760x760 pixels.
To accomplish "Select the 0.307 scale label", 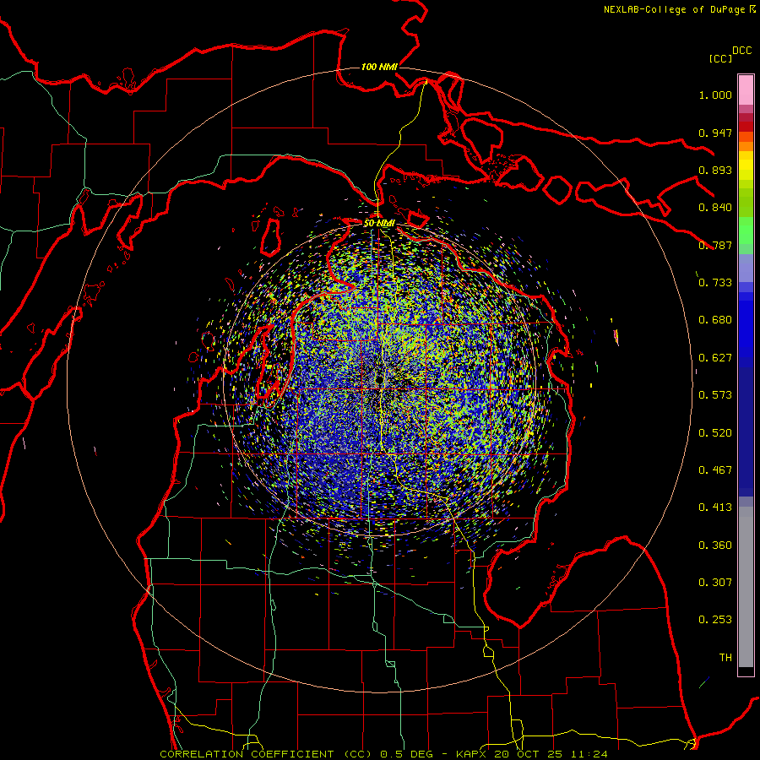I will pos(715,583).
